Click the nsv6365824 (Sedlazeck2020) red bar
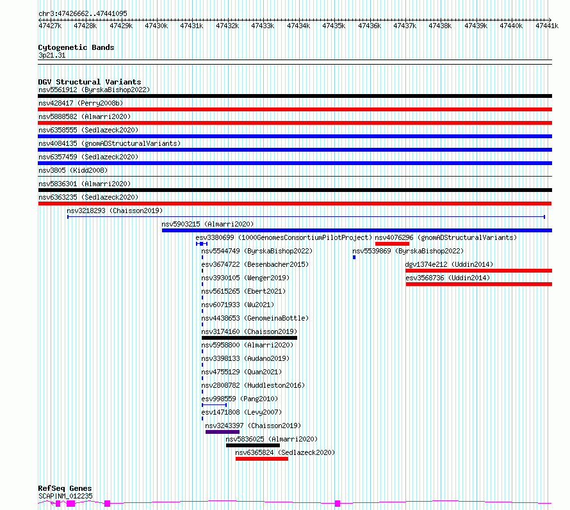Screen dimensions: 570x510 click(262, 459)
